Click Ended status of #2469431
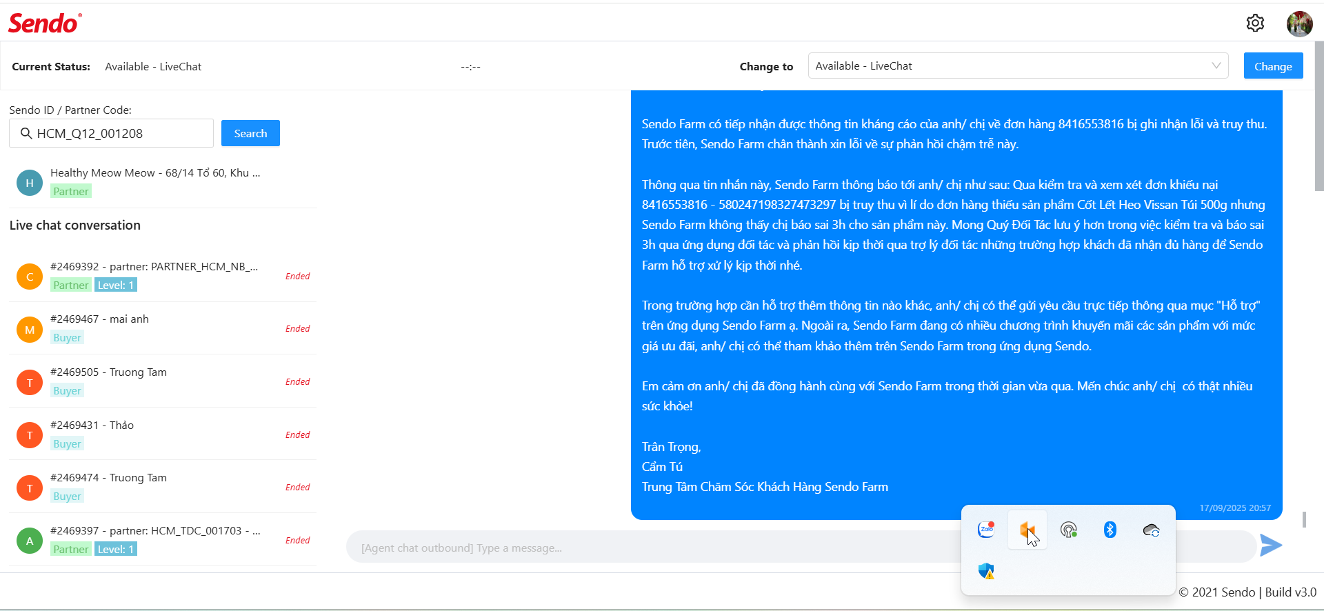This screenshot has height=611, width=1324. pos(298,434)
